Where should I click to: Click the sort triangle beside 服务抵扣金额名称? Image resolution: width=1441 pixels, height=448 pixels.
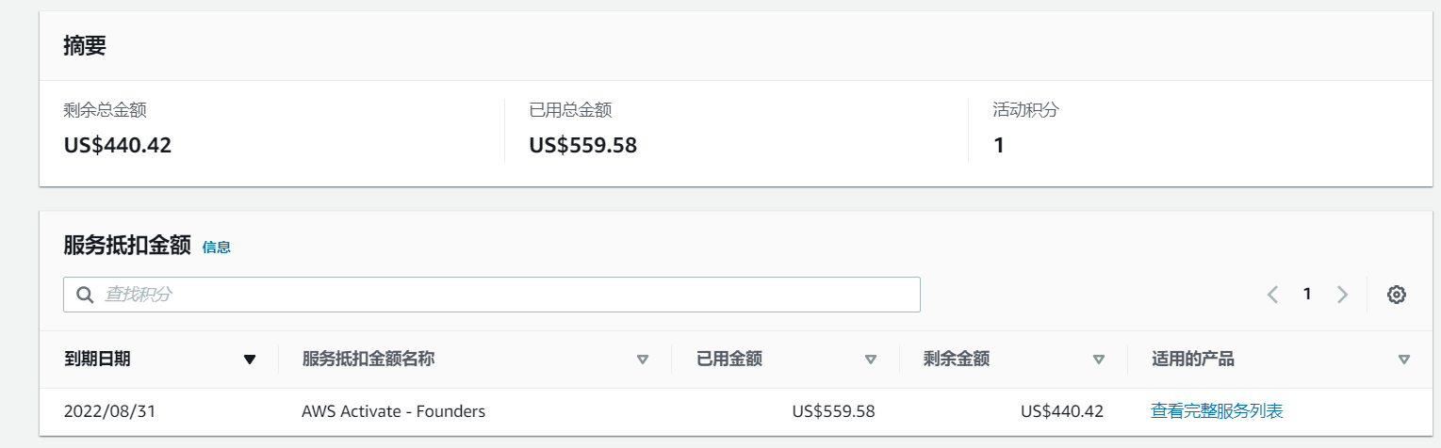click(x=643, y=359)
